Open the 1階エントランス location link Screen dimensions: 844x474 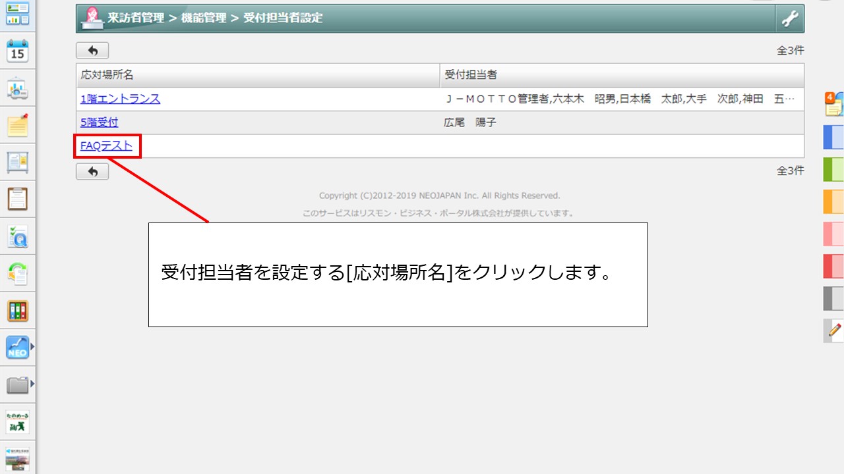[x=120, y=99]
